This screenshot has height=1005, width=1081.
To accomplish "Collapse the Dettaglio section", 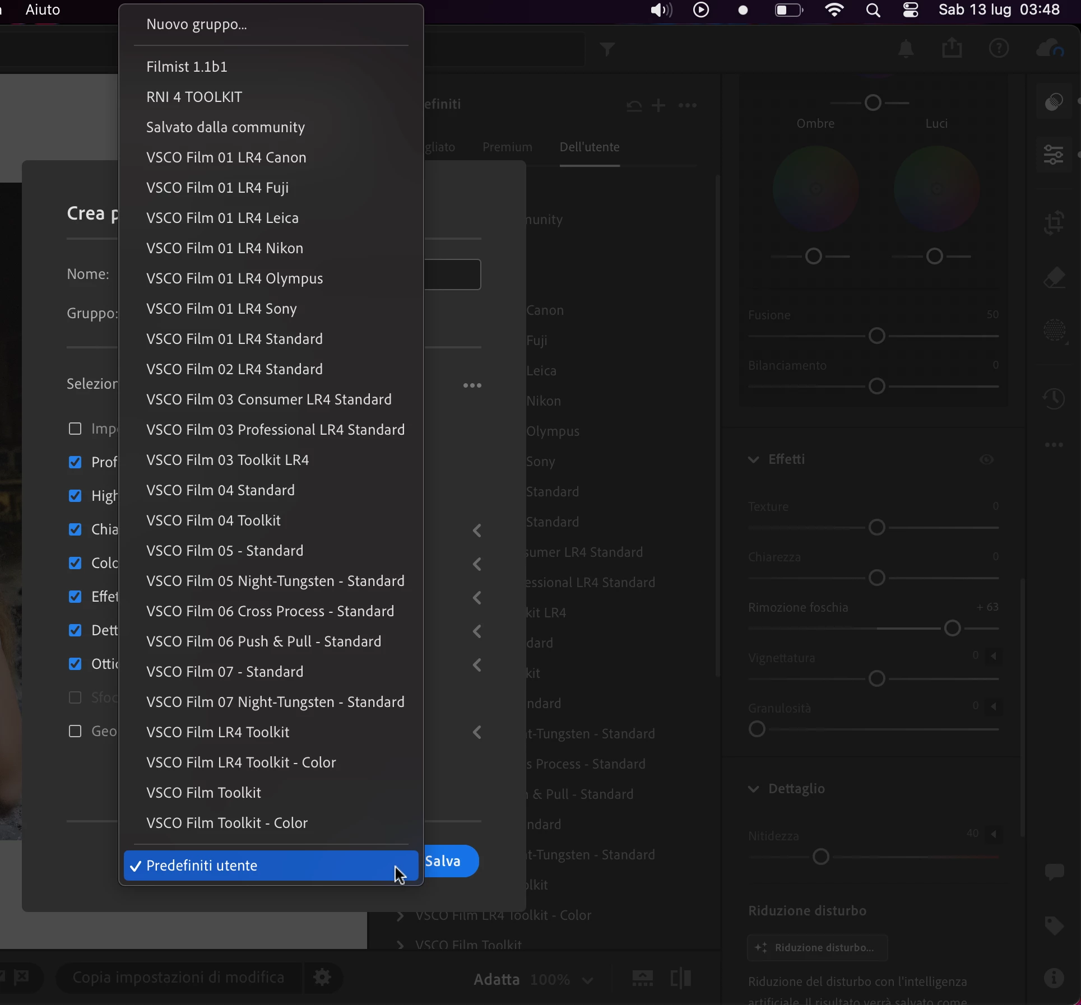I will click(754, 789).
